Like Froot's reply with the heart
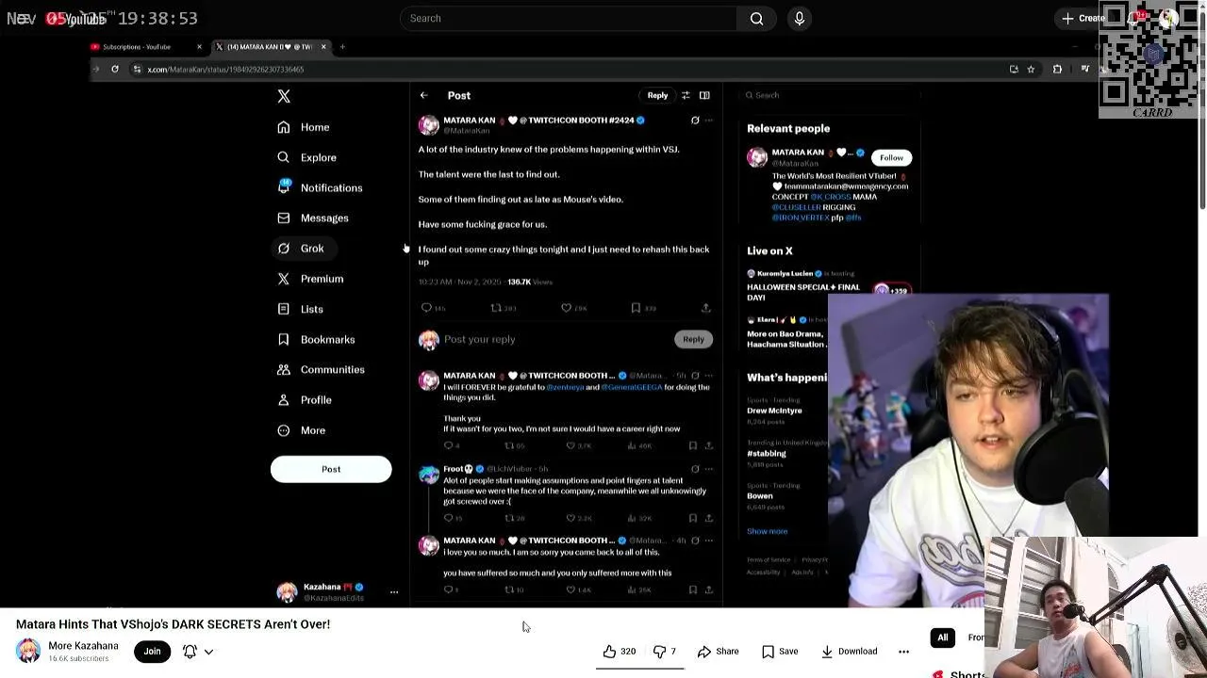 tap(570, 518)
